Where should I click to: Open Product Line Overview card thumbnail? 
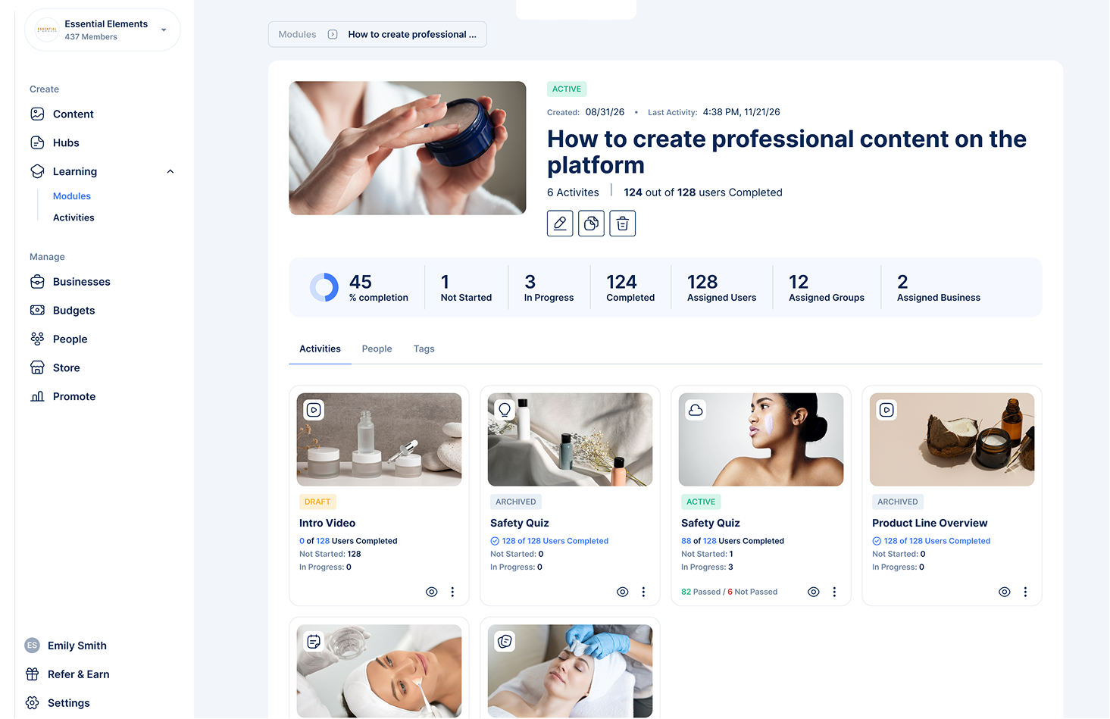coord(952,439)
